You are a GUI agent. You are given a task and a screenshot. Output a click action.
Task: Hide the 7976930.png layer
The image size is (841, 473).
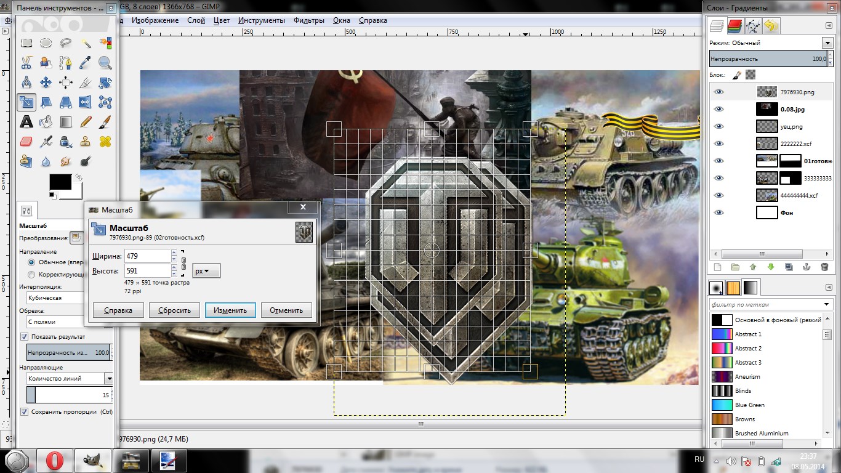coord(718,92)
